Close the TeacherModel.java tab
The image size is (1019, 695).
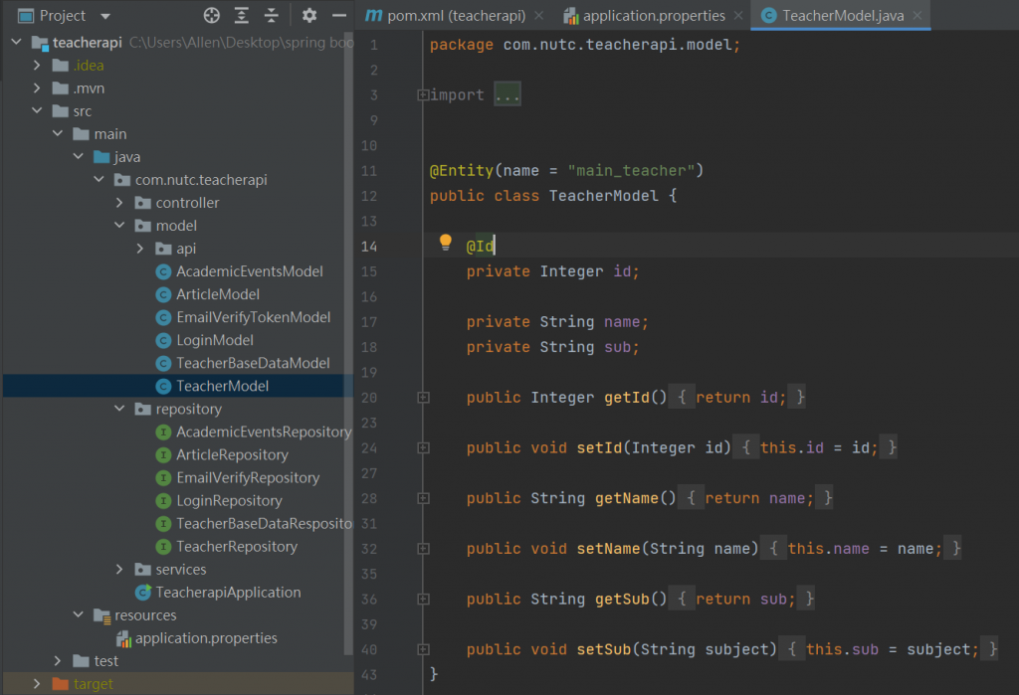click(x=917, y=16)
